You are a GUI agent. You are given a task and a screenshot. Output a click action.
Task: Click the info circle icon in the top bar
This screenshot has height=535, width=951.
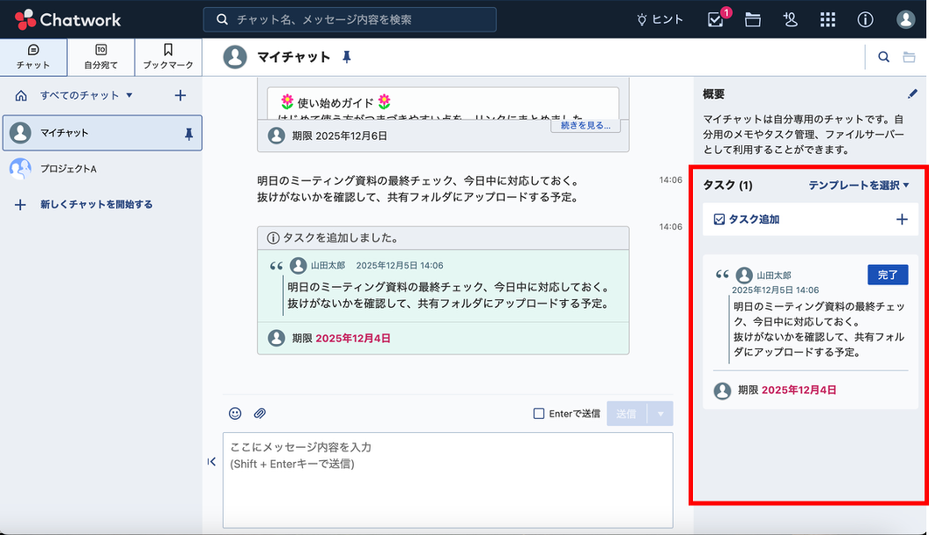tap(865, 18)
